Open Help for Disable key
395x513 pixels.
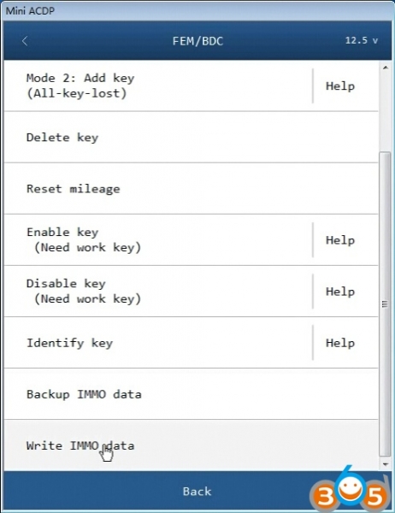click(x=340, y=292)
